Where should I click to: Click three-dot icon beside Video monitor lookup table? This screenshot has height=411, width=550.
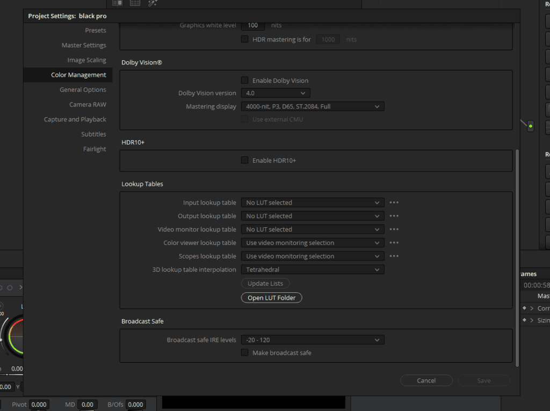pyautogui.click(x=394, y=229)
